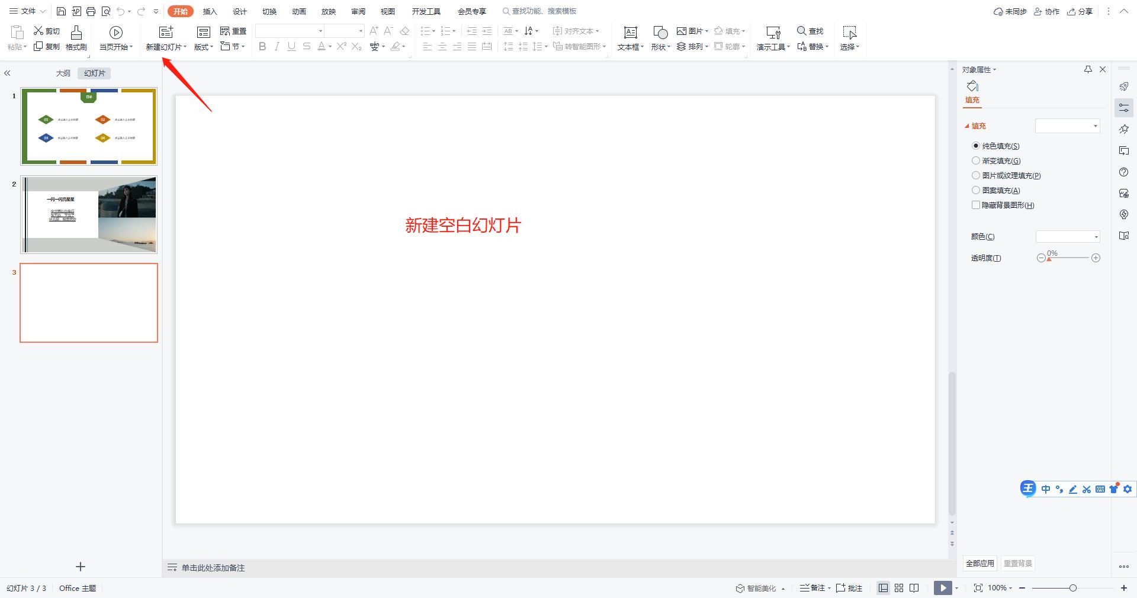This screenshot has width=1137, height=598.
Task: Switch to 动画 ribbon tab
Action: 299,11
